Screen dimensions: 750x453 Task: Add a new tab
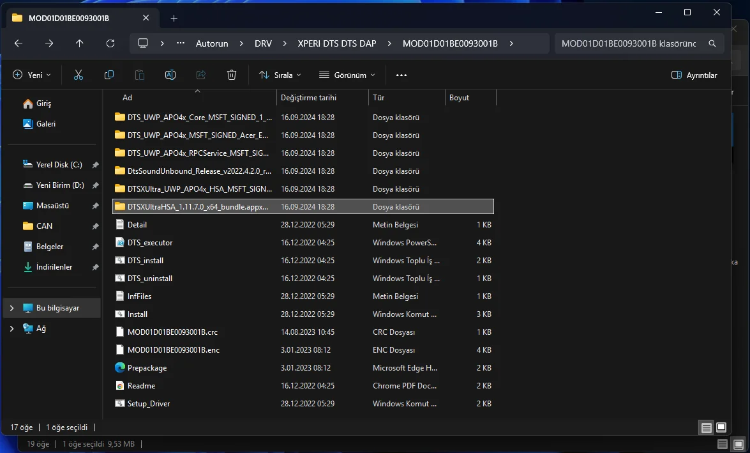pos(174,18)
